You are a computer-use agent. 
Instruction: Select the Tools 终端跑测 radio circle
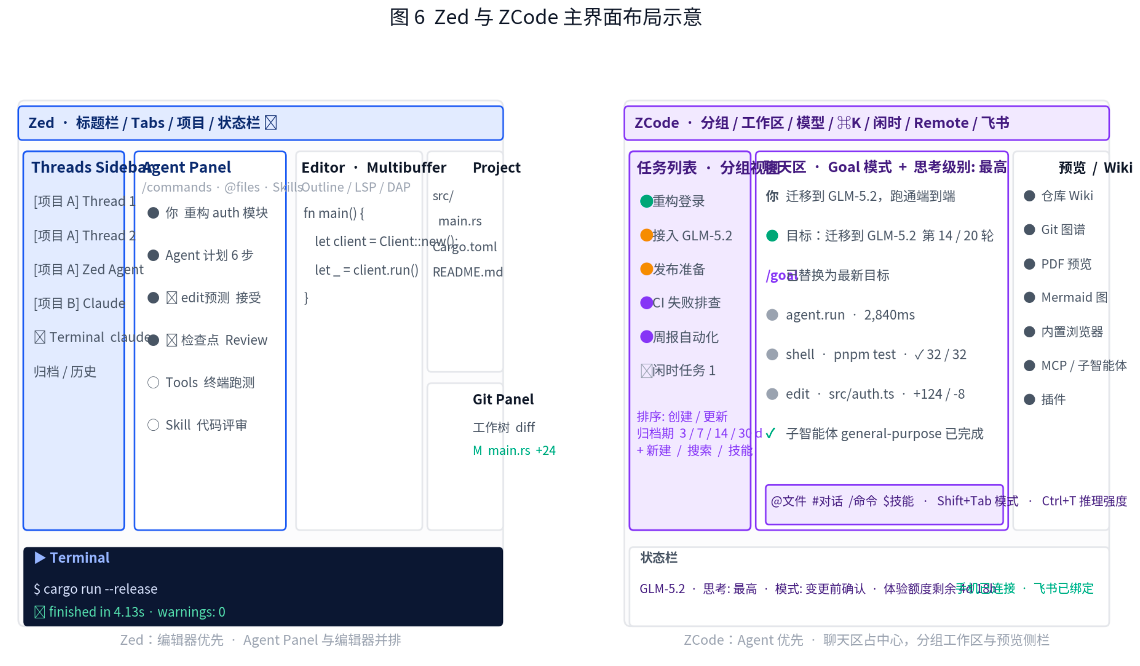tap(153, 383)
